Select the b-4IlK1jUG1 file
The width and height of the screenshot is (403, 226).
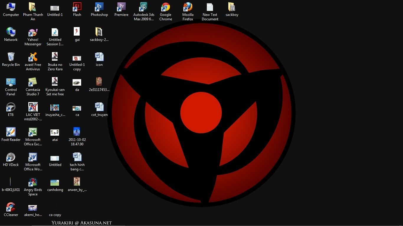[x=11, y=185]
